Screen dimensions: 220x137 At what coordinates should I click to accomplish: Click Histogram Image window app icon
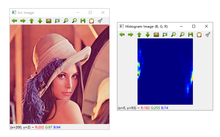pos(121,26)
